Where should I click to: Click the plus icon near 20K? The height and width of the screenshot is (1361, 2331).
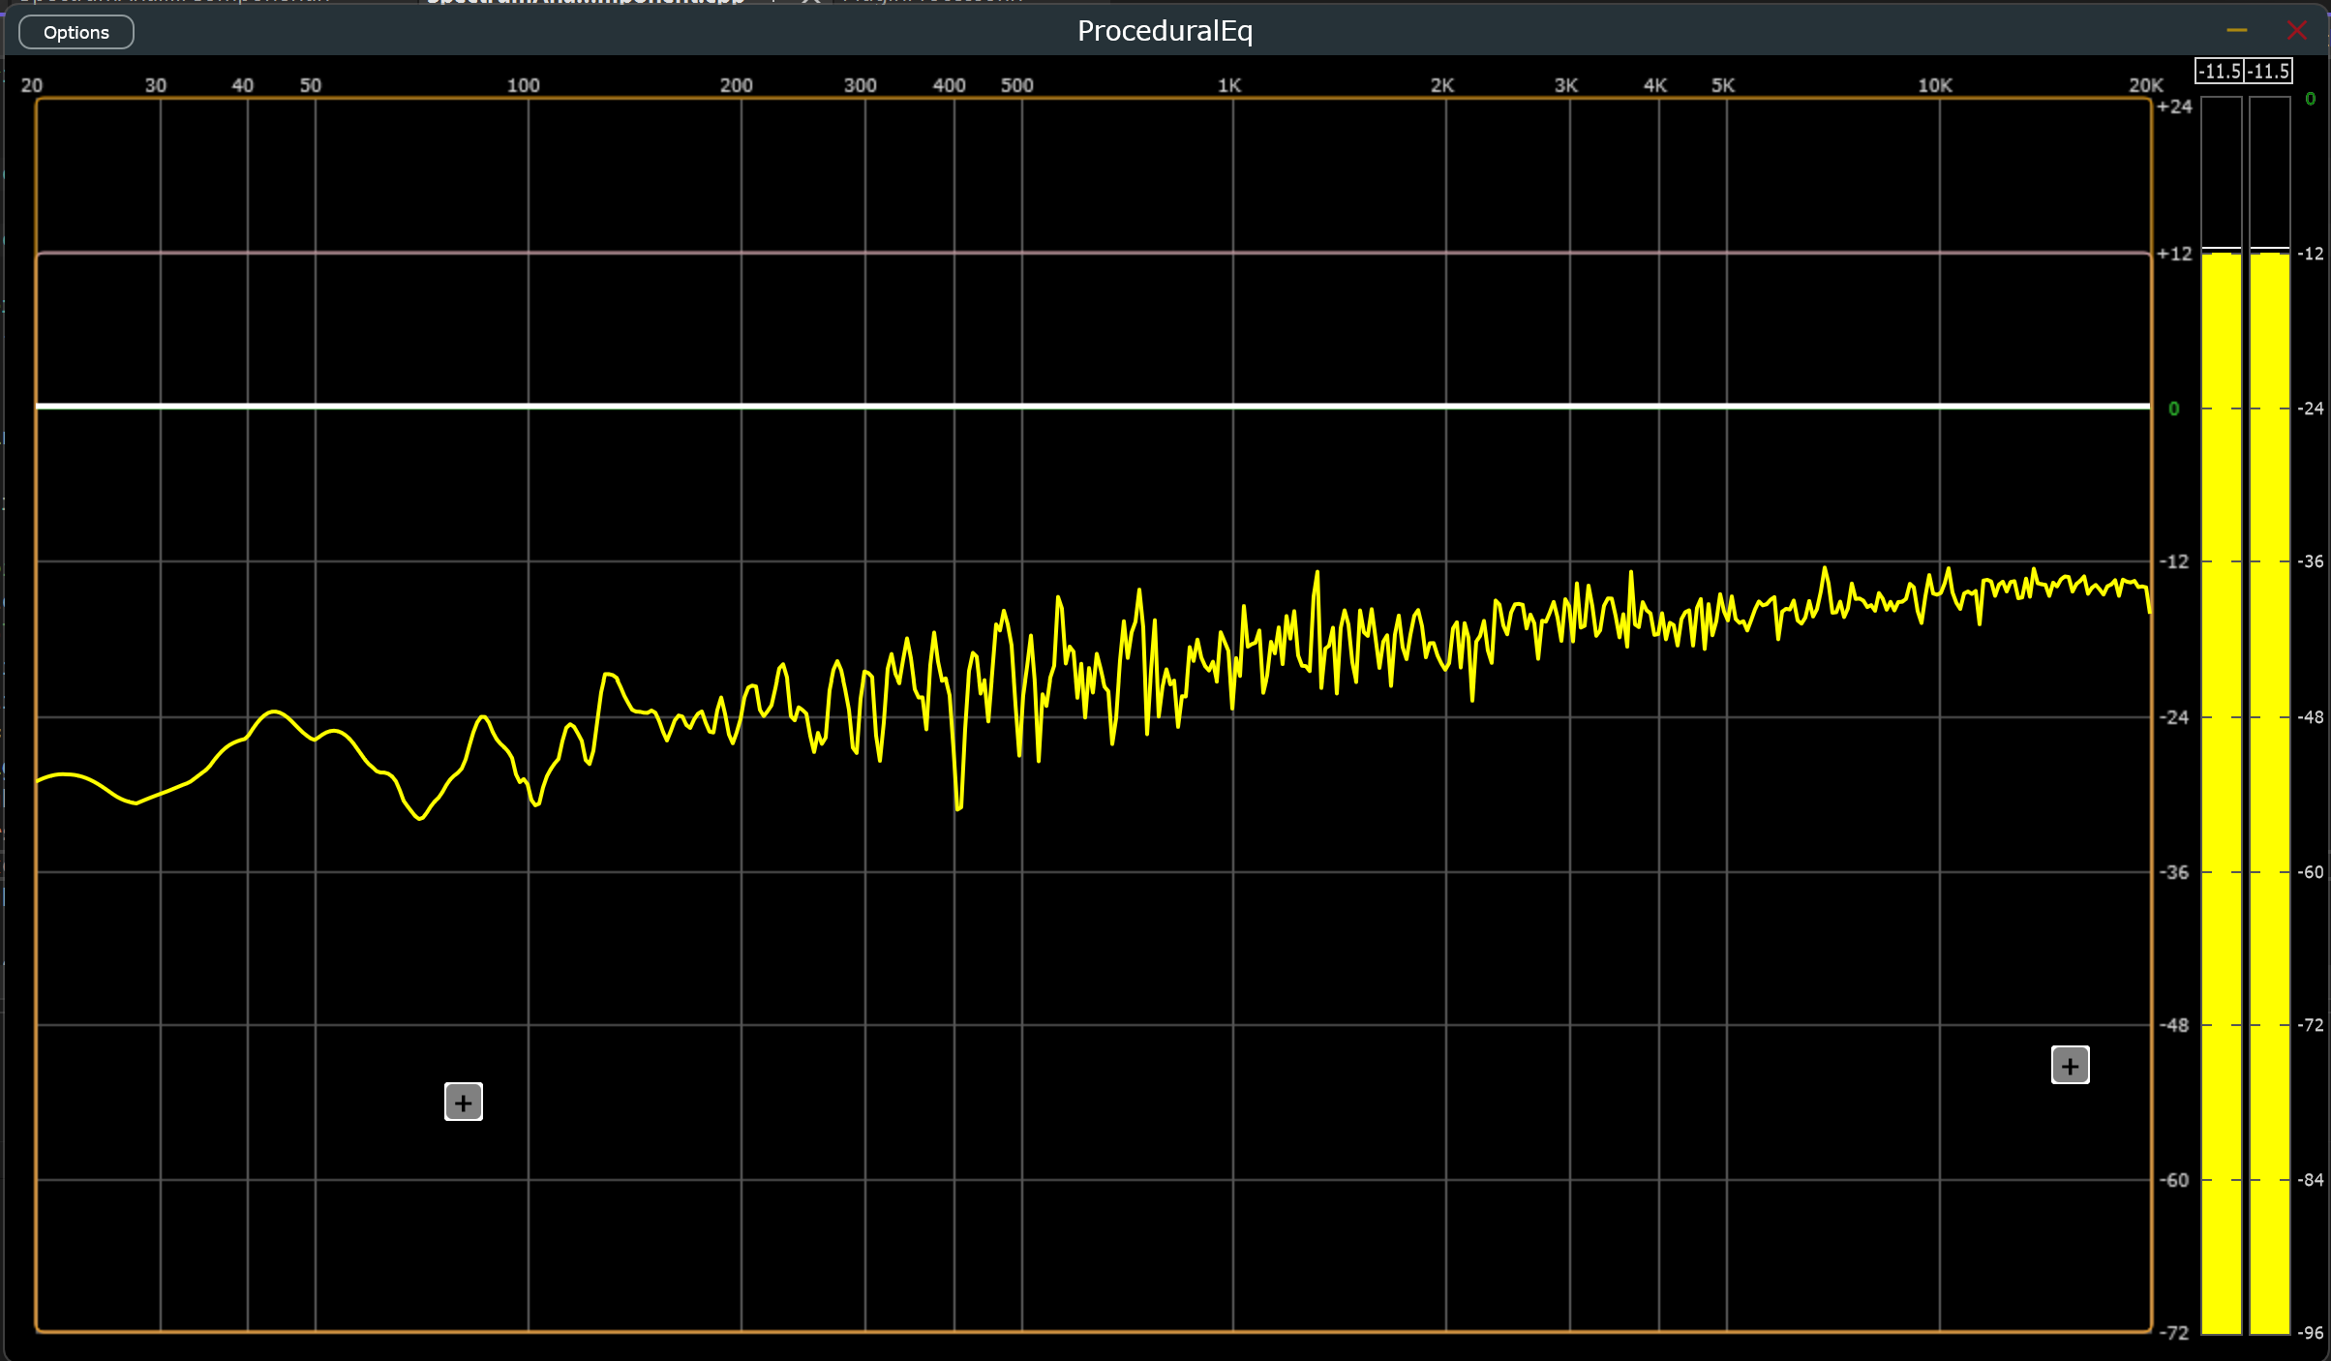coord(2070,1066)
